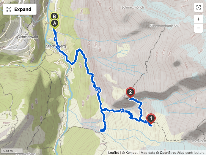Open the Komoot attribution link
Viewport: 206px width, 155px height.
pos(131,153)
